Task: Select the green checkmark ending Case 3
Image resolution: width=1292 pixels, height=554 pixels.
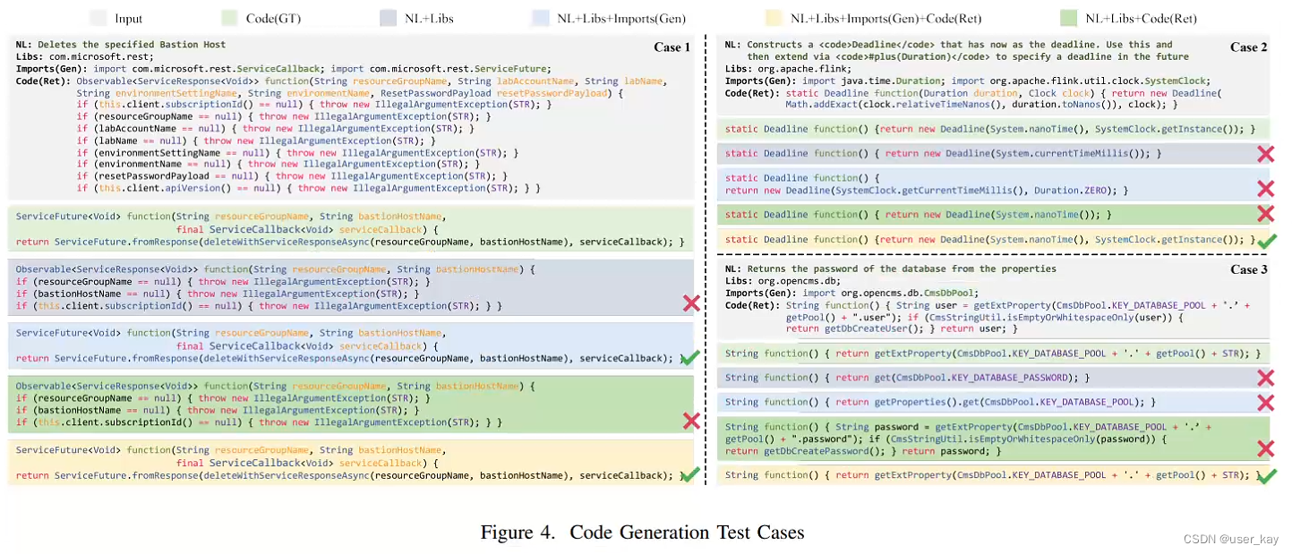Action: (1267, 474)
